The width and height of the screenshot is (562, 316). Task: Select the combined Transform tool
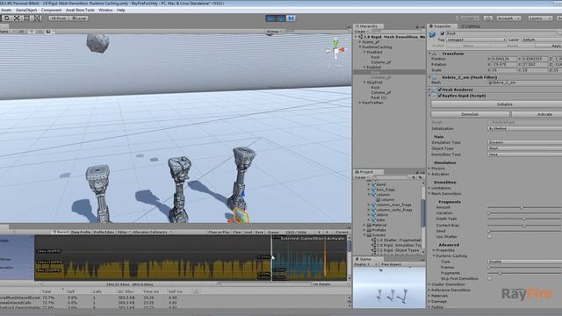click(x=37, y=18)
